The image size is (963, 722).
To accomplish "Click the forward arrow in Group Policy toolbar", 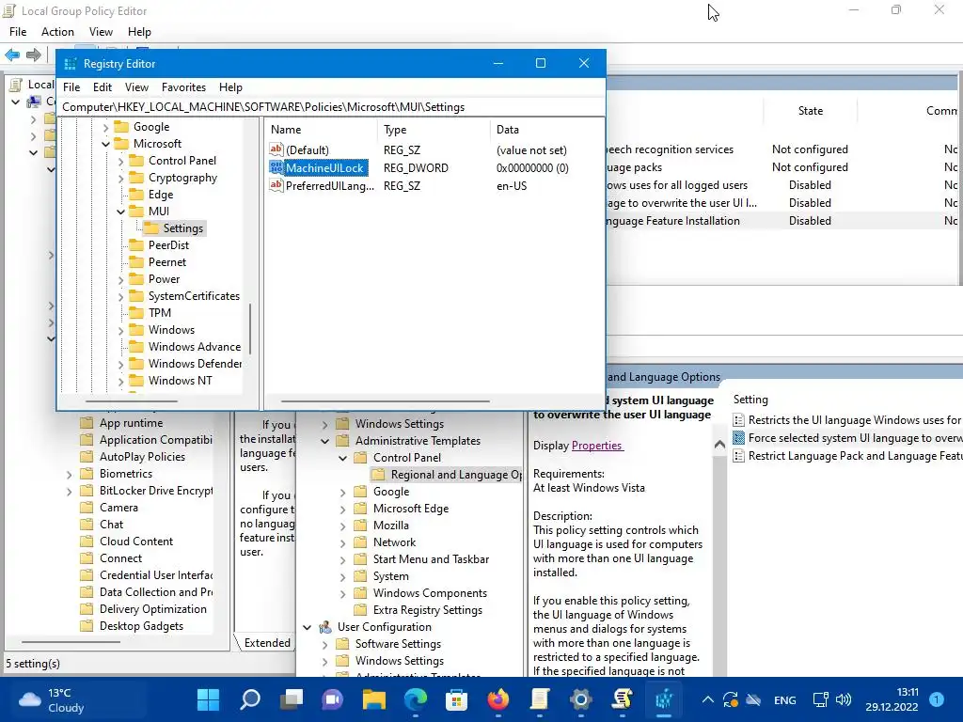I will 34,55.
